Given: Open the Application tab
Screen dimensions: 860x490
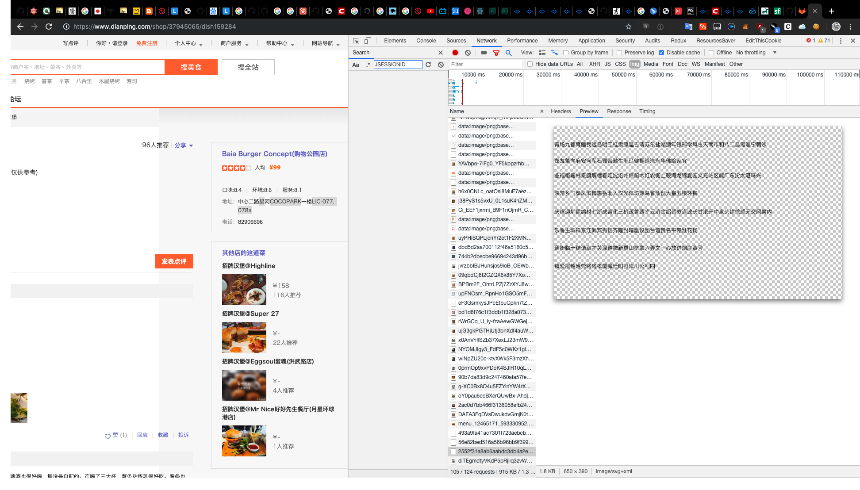Looking at the screenshot, I should click(591, 41).
